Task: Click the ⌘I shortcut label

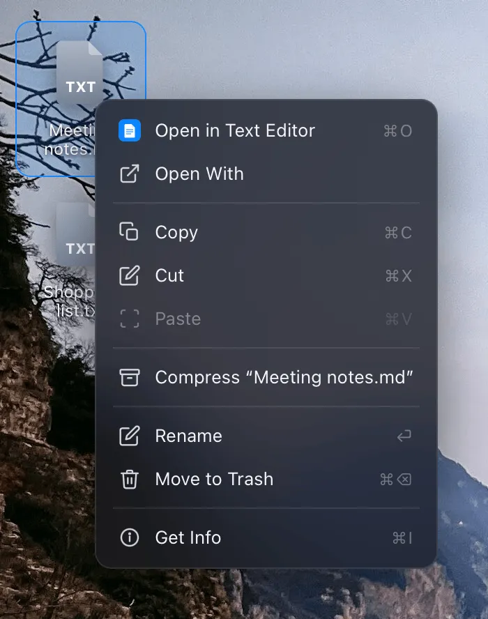Action: [402, 537]
